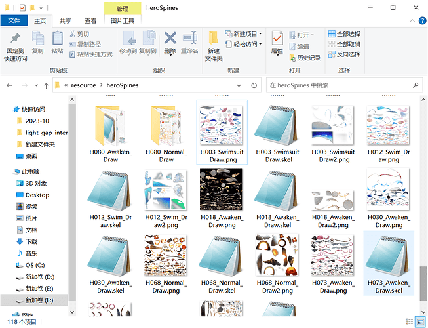
Task: Navigate back with the left arrow
Action: [10, 85]
